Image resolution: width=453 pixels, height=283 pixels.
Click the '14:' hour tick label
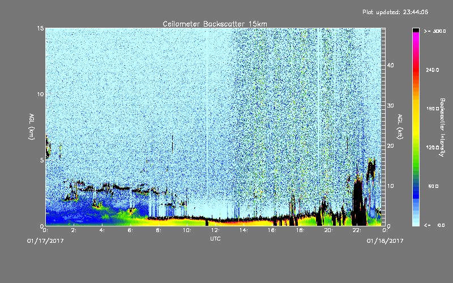pos(243,230)
